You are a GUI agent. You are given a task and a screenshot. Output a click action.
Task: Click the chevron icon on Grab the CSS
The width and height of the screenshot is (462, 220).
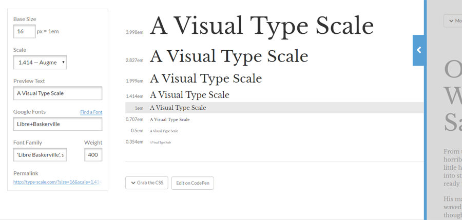[133, 183]
